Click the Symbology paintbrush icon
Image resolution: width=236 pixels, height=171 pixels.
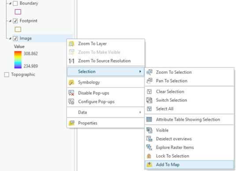(x=71, y=82)
